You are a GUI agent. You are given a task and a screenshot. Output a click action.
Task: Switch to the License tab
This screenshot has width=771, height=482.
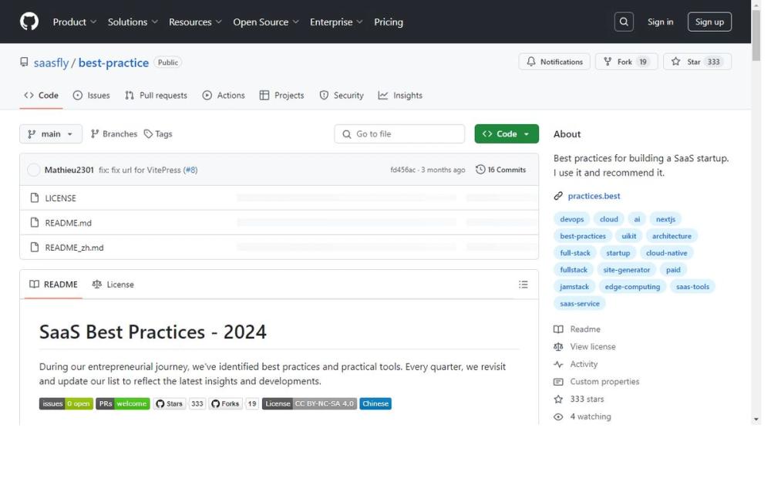coord(113,285)
